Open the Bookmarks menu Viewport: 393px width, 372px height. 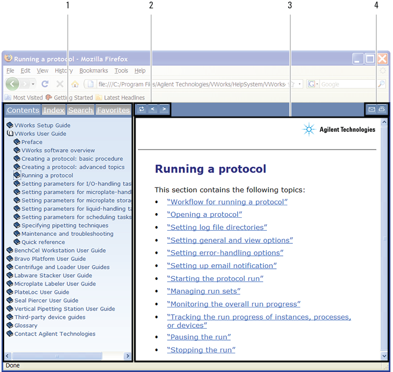point(94,71)
